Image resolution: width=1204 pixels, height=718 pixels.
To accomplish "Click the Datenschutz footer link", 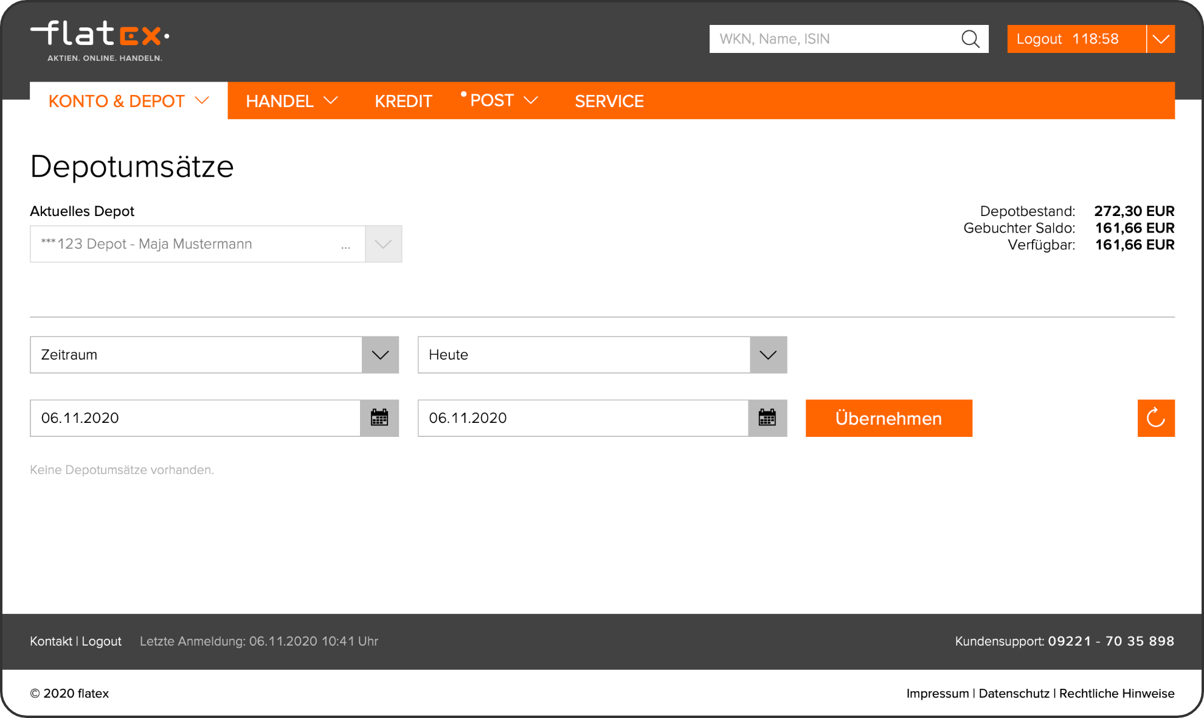I will click(x=1014, y=694).
